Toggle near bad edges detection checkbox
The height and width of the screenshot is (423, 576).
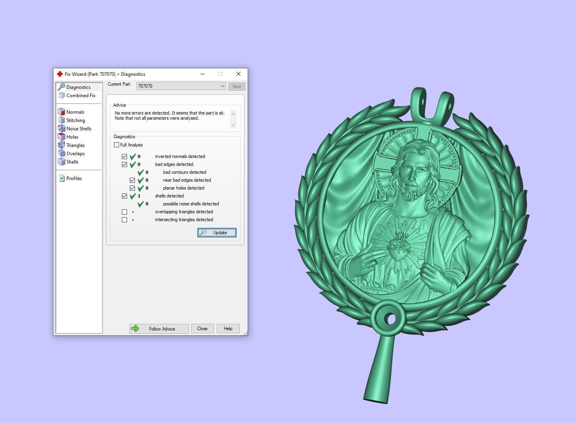tap(133, 180)
